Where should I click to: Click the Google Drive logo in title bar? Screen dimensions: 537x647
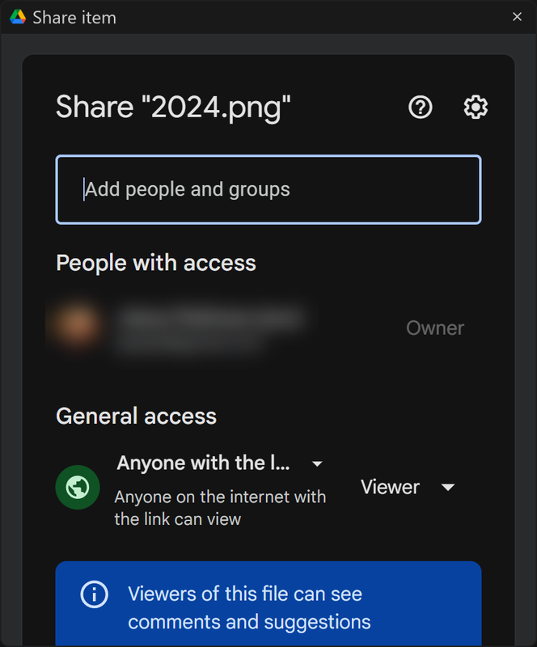[18, 17]
